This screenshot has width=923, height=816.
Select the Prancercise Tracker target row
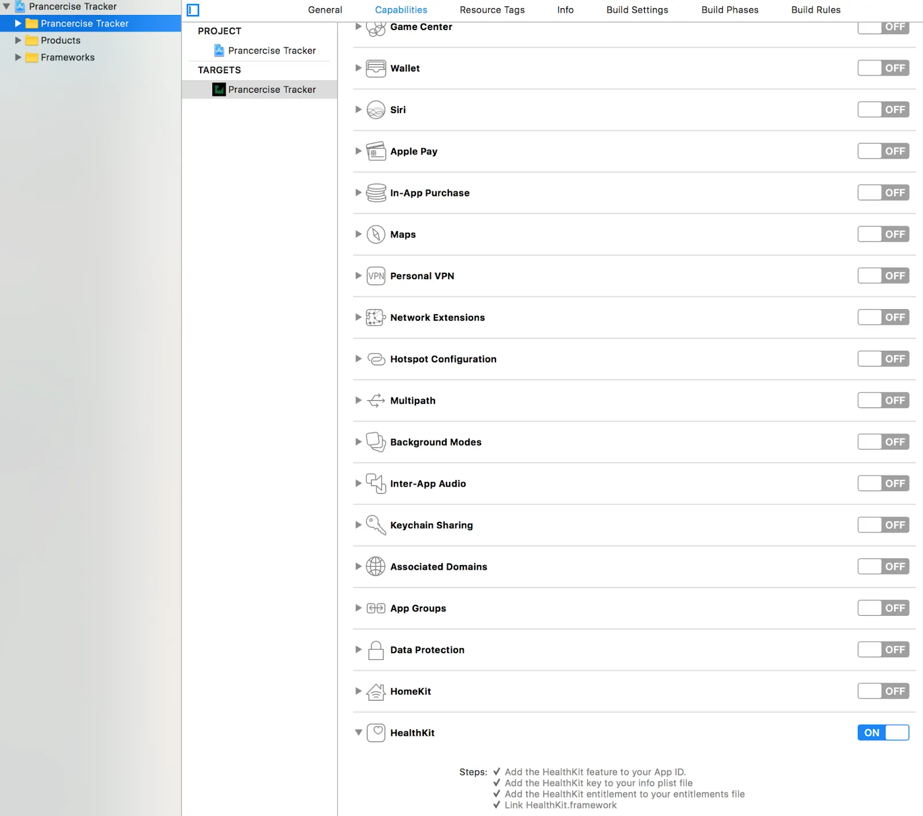(x=260, y=89)
